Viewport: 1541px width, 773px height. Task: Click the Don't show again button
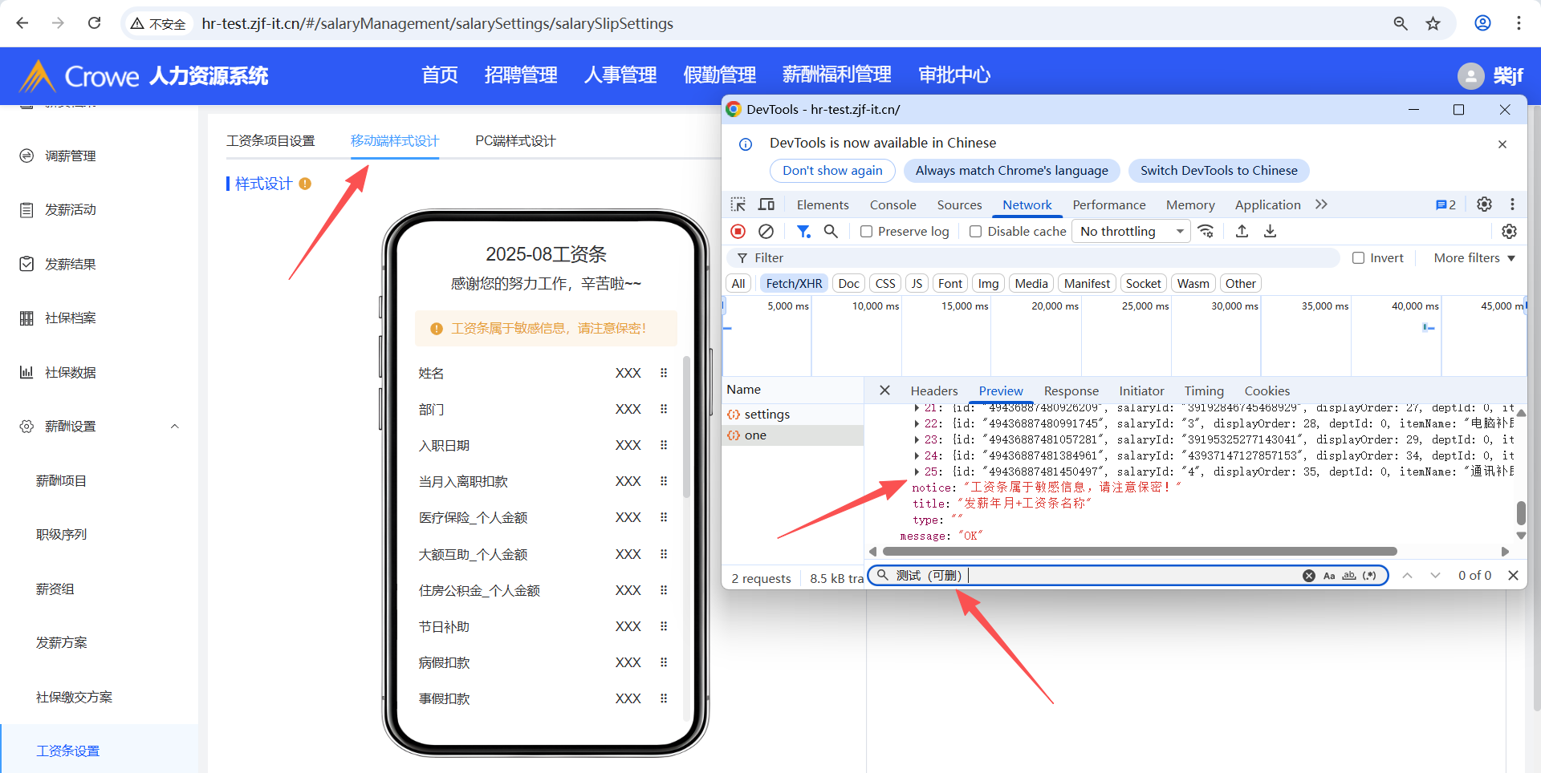[x=832, y=170]
